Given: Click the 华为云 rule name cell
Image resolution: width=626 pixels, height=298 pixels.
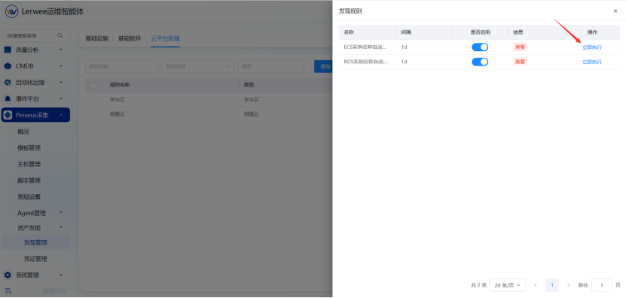Looking at the screenshot, I should (x=117, y=100).
